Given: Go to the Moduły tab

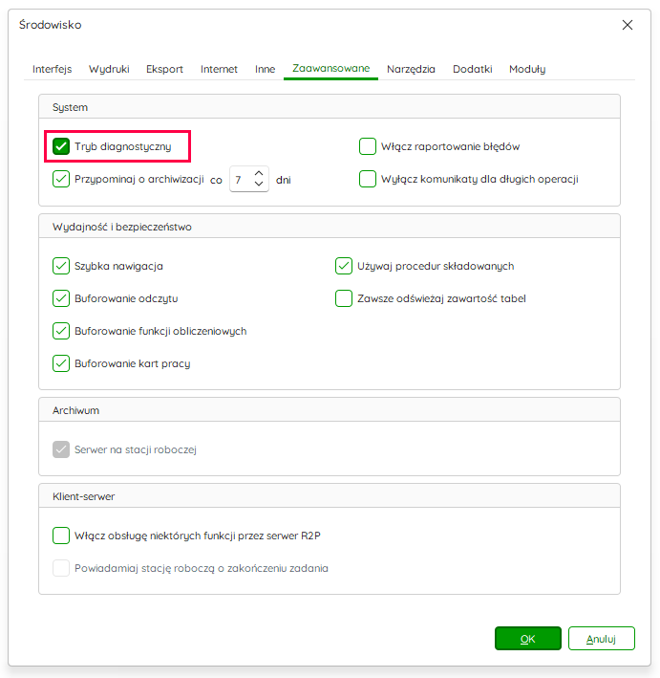Looking at the screenshot, I should [x=527, y=69].
